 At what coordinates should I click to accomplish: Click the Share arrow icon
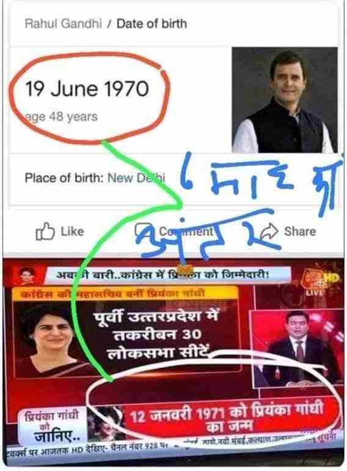click(x=269, y=231)
